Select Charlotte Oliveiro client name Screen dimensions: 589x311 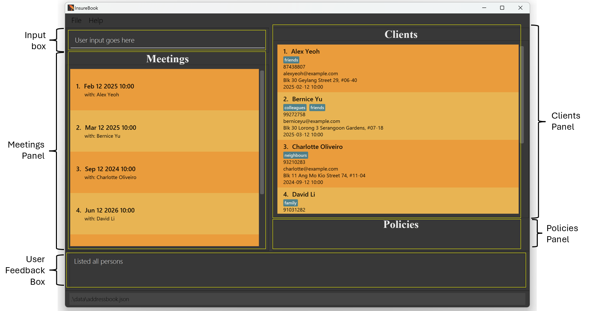317,147
